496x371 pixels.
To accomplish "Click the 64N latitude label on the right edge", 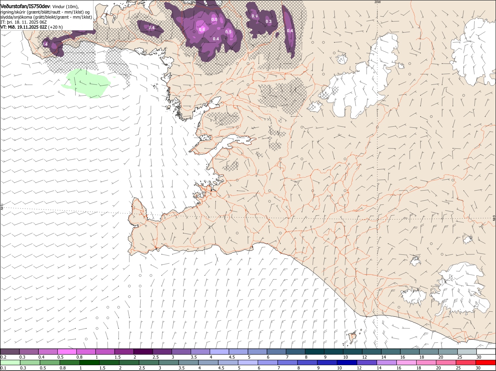I will [x=494, y=219].
